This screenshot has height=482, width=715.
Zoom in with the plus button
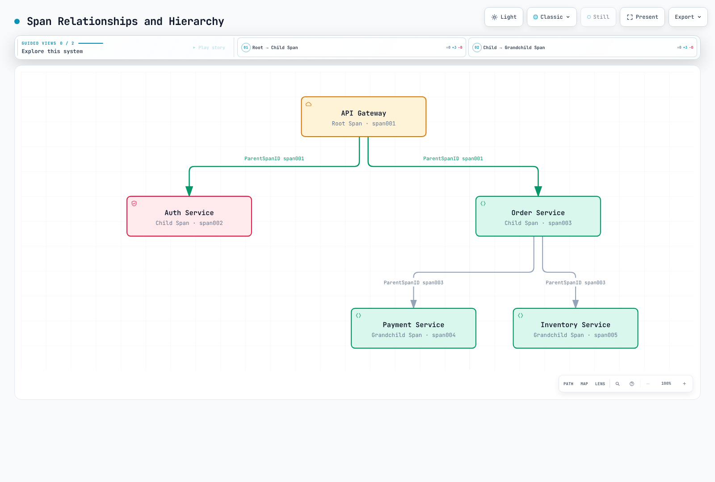(684, 384)
